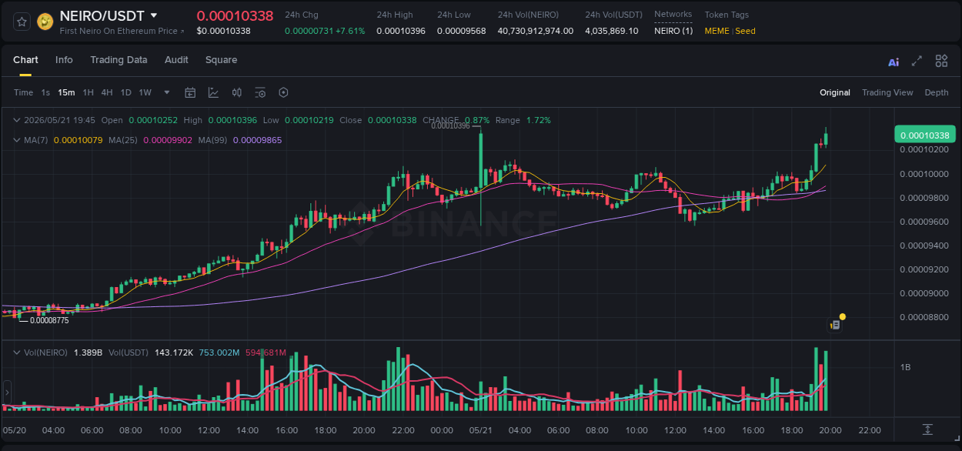Open the Square tab
Screen dimensions: 962x451
[x=221, y=60]
